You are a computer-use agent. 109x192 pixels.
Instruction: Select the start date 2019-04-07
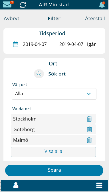[35, 44]
